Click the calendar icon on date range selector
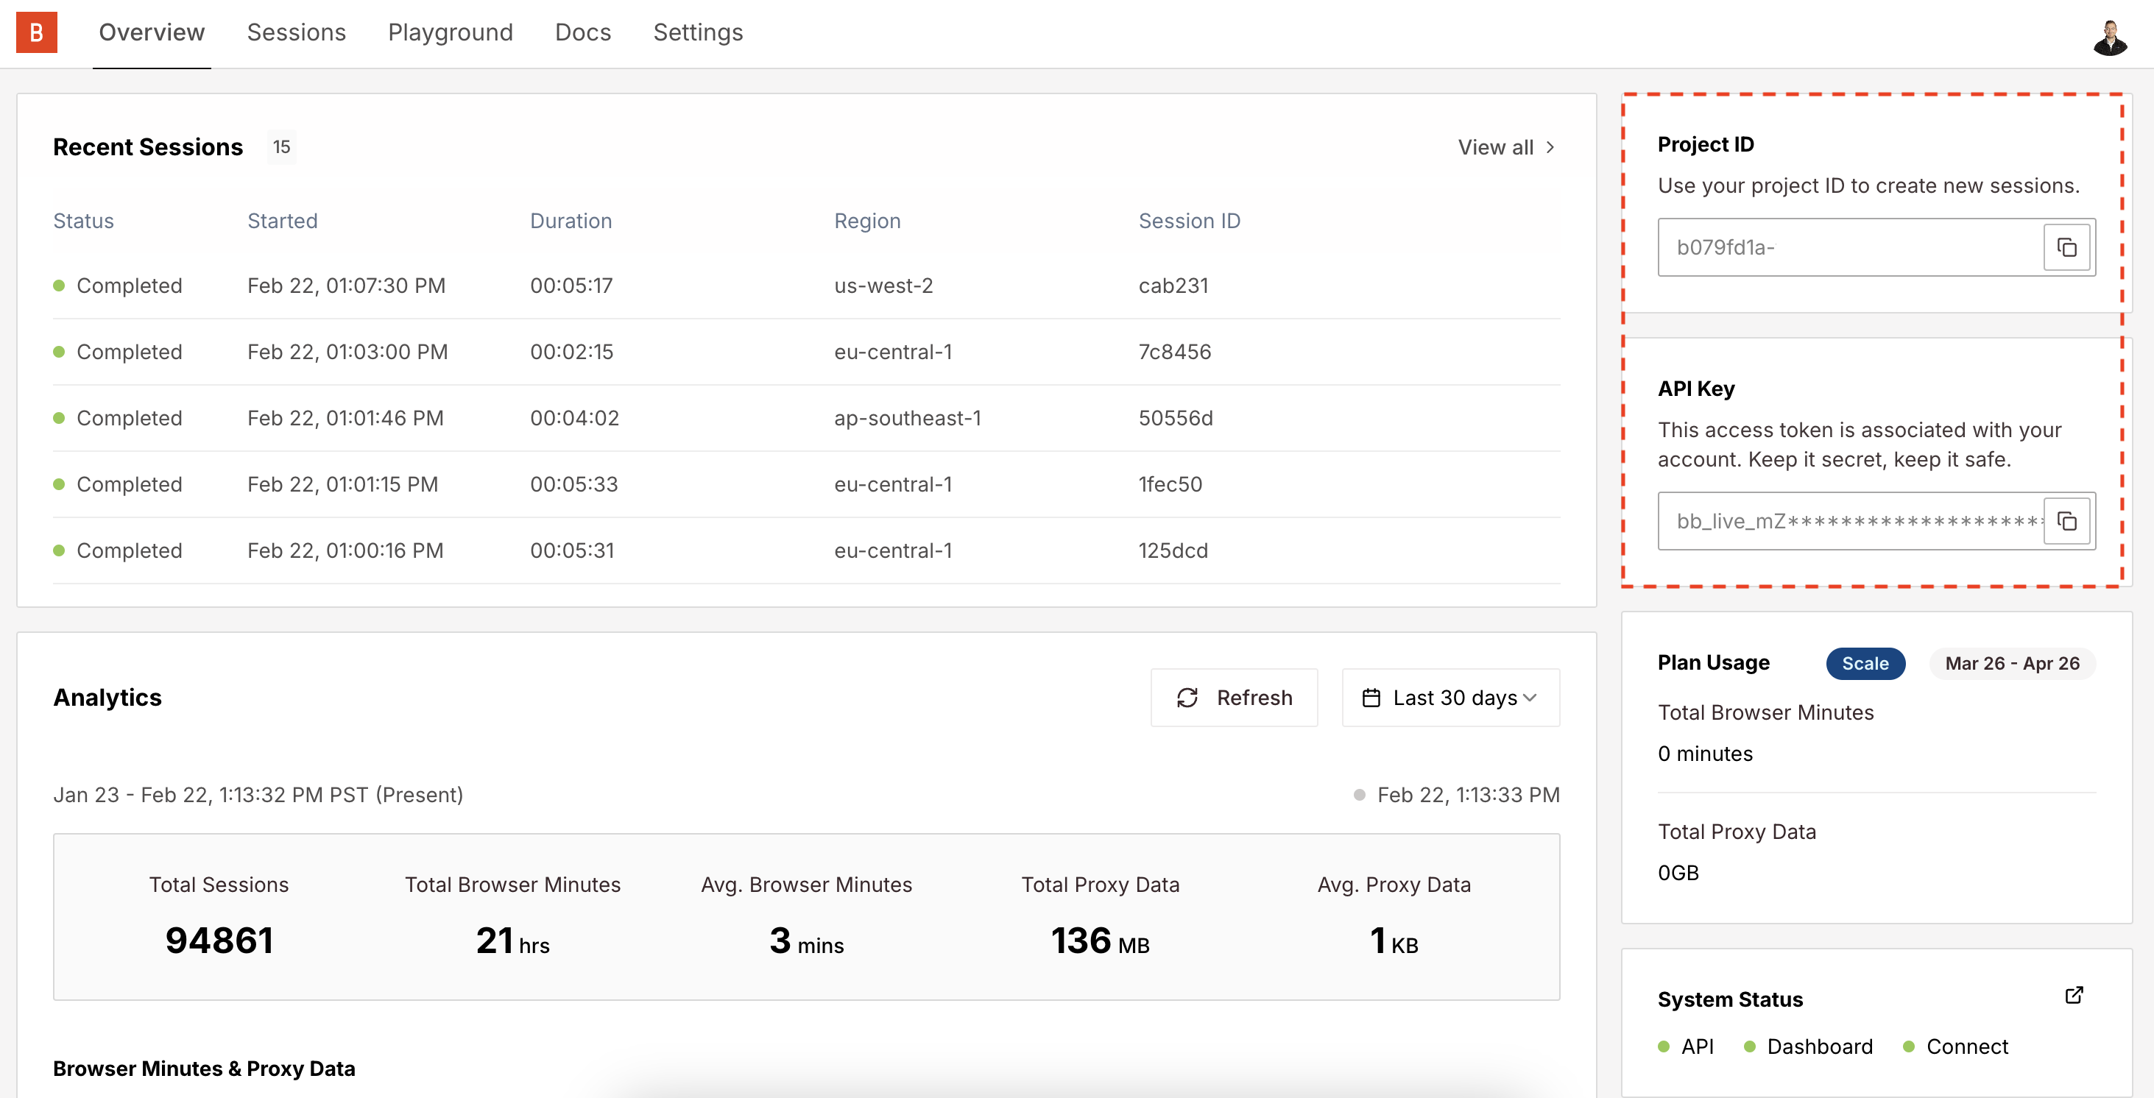 (x=1371, y=698)
